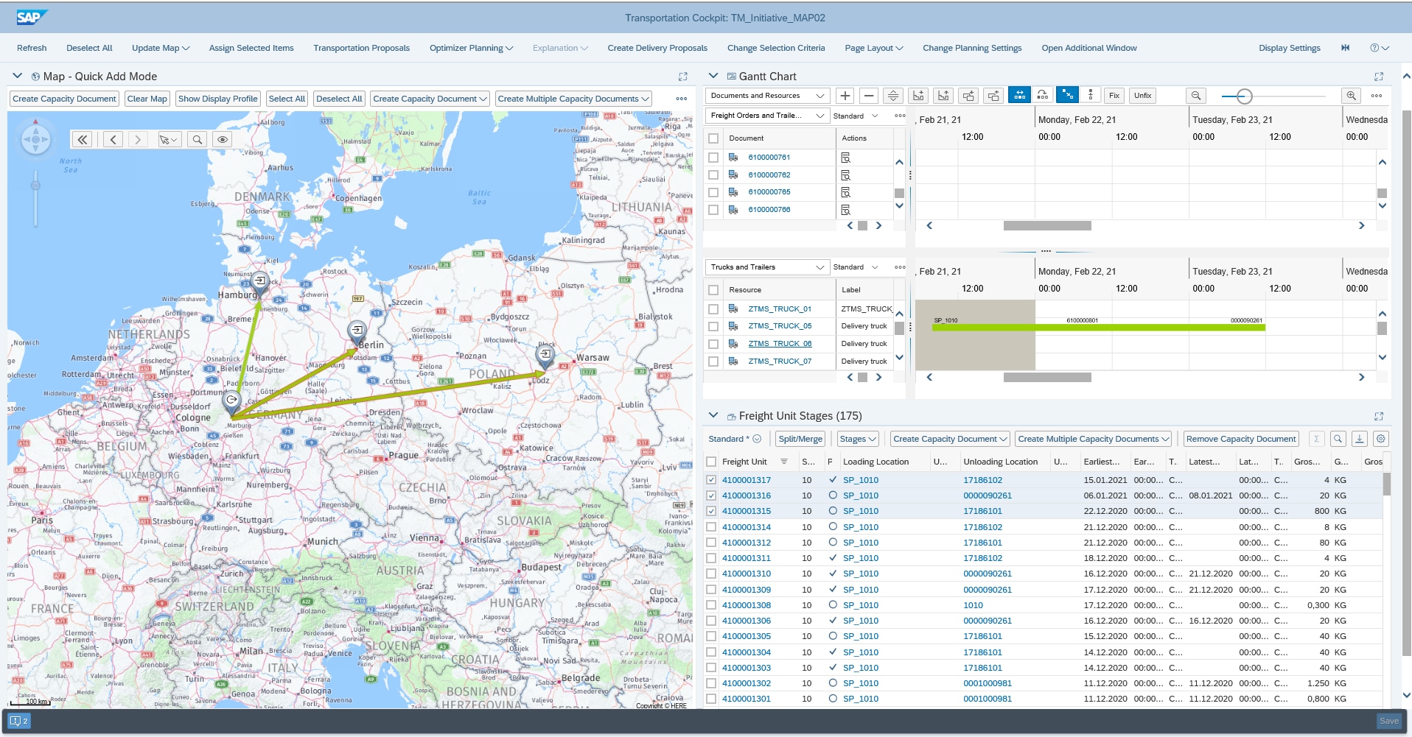Click the skip-to-first icon next to Display Settings
Image resolution: width=1412 pixels, height=737 pixels.
coord(1345,48)
